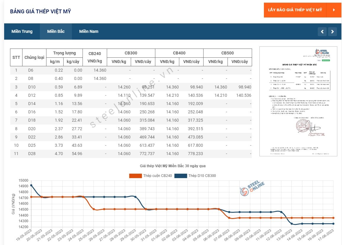Click the 15000 value on the chart's y-axis

[x=23, y=180]
